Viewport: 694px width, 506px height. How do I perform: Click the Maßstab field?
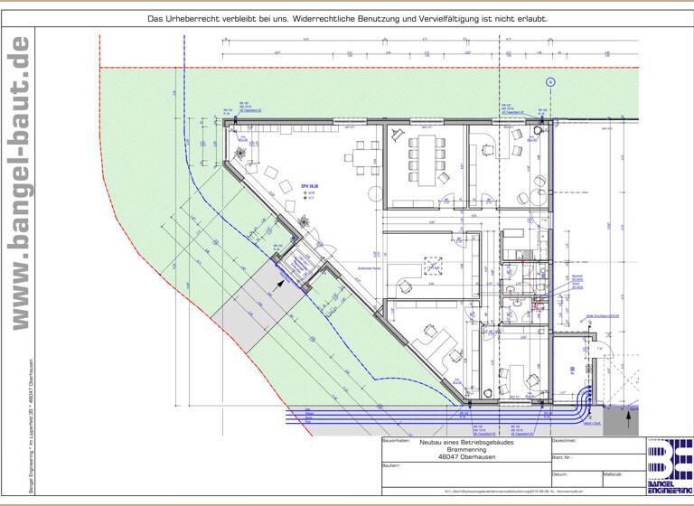623,478
